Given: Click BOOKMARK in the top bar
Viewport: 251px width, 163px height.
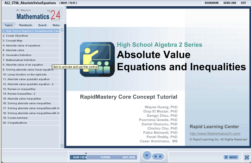Looking at the screenshot, I should point(211,3).
